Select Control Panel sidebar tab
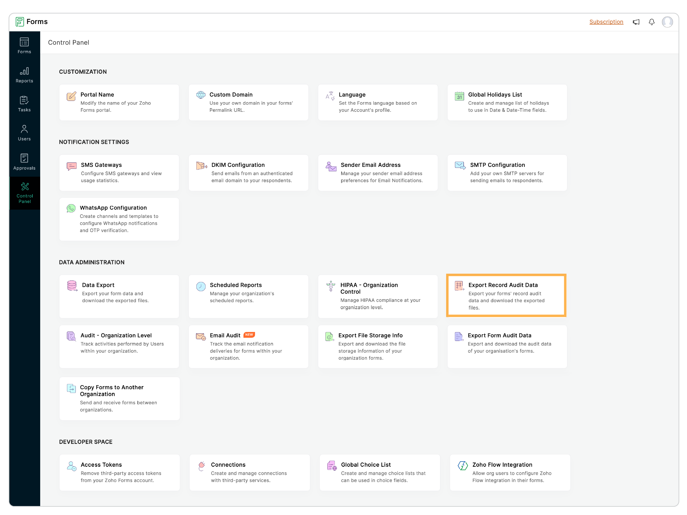The height and width of the screenshot is (515, 687). [x=25, y=193]
